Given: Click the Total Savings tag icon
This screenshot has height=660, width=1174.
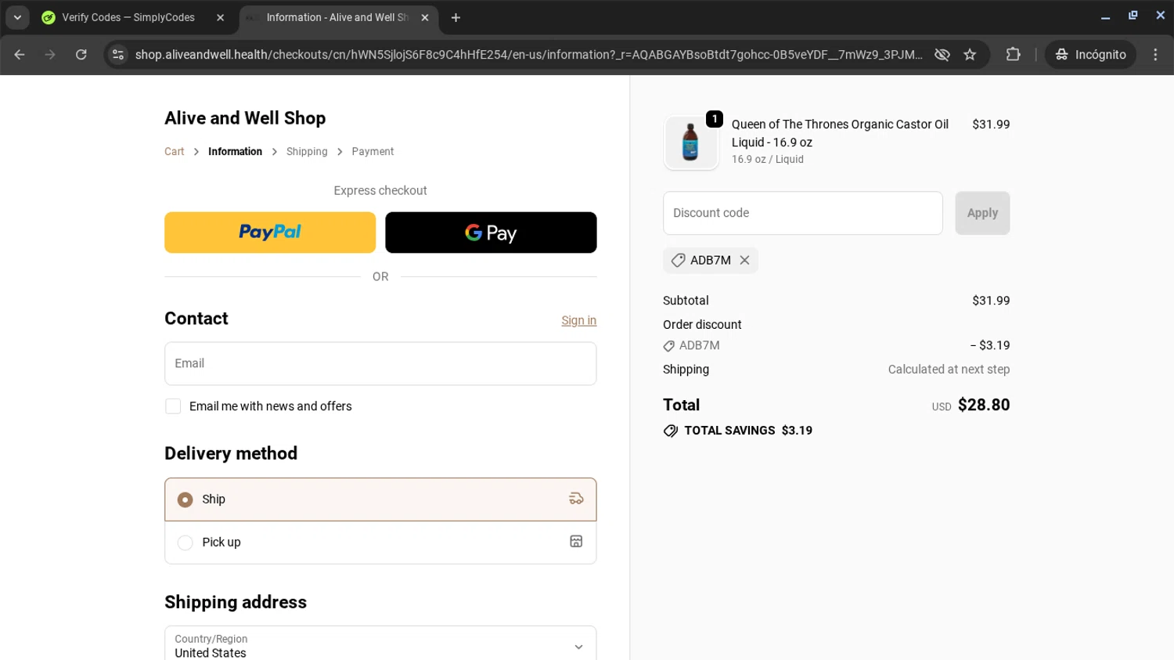Looking at the screenshot, I should coord(671,431).
